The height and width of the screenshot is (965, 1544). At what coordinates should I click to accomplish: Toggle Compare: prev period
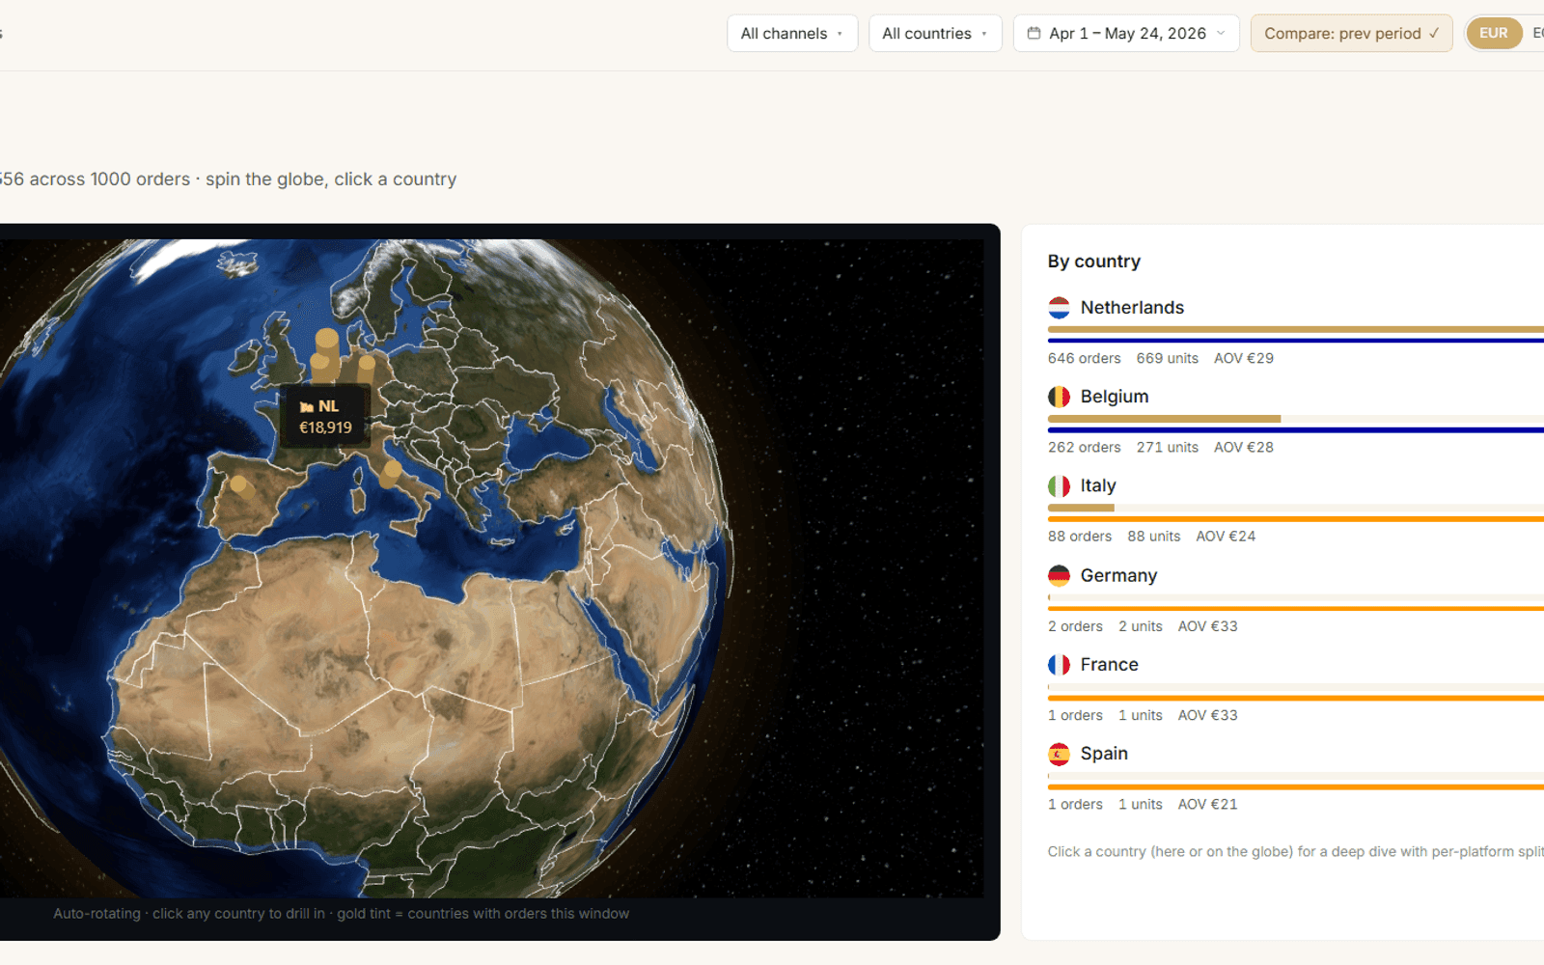point(1351,33)
